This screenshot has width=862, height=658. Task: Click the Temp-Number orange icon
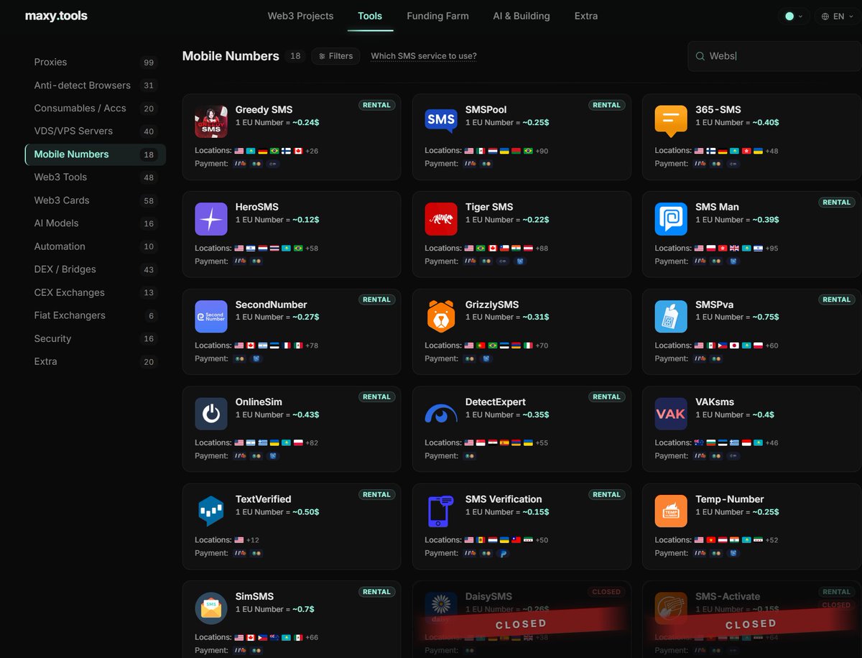tap(671, 511)
